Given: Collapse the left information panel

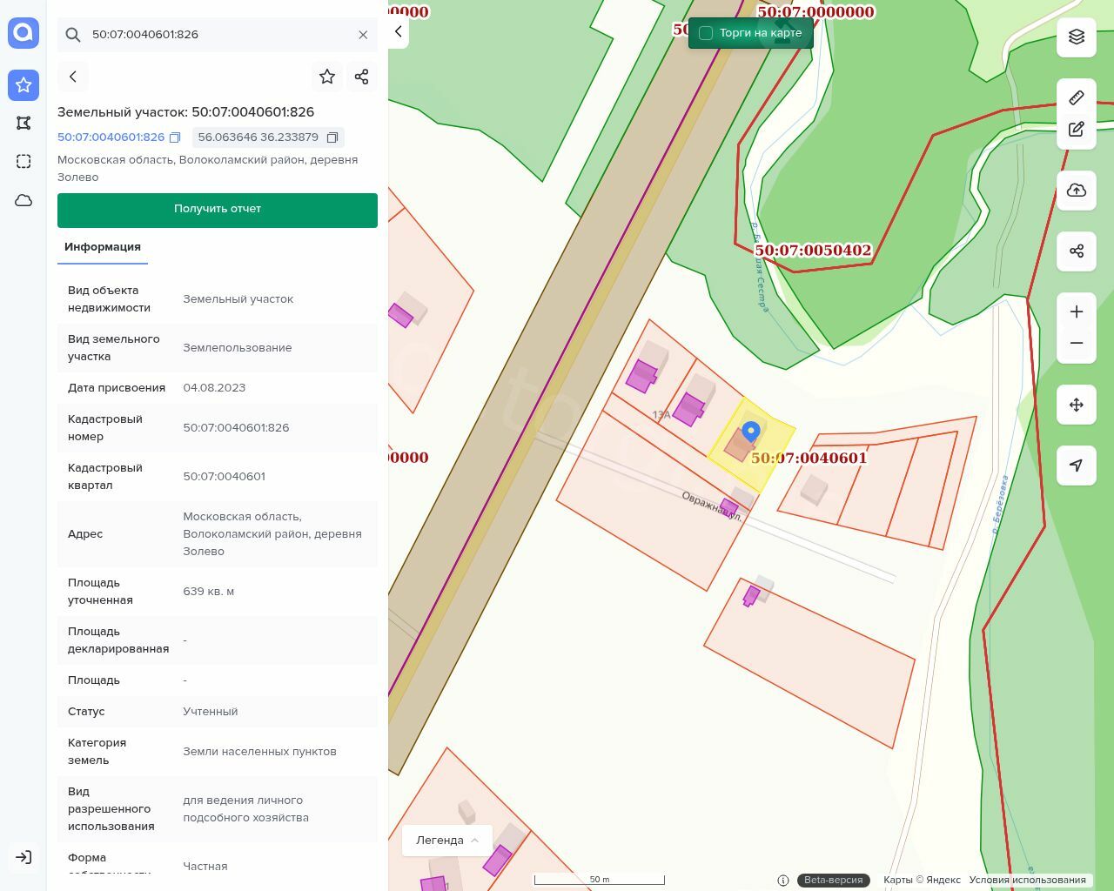Looking at the screenshot, I should pos(399,32).
